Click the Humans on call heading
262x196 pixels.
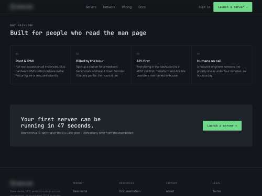click(209, 61)
